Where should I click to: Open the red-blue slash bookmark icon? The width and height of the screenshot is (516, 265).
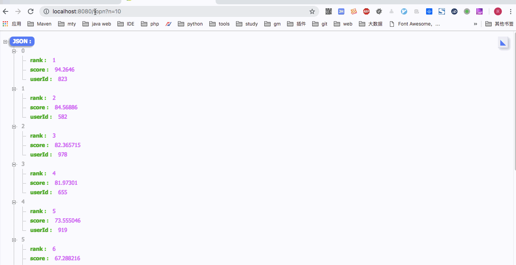tap(168, 24)
